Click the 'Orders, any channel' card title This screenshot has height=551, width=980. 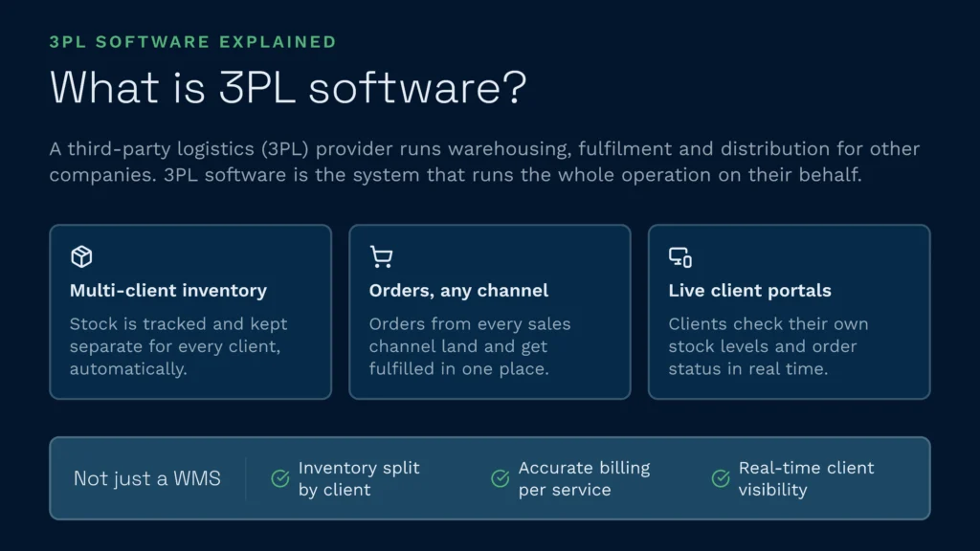[458, 291]
